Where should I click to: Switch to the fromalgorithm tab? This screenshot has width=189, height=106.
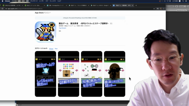pyautogui.click(x=57, y=5)
